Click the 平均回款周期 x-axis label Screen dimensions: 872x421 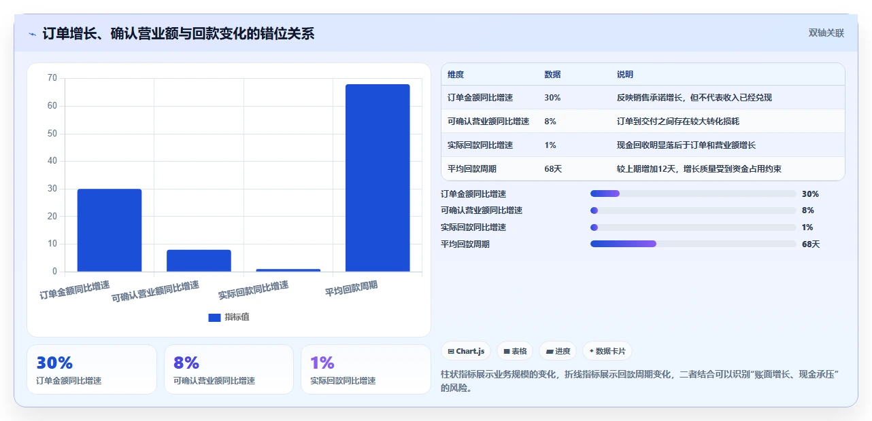click(351, 288)
